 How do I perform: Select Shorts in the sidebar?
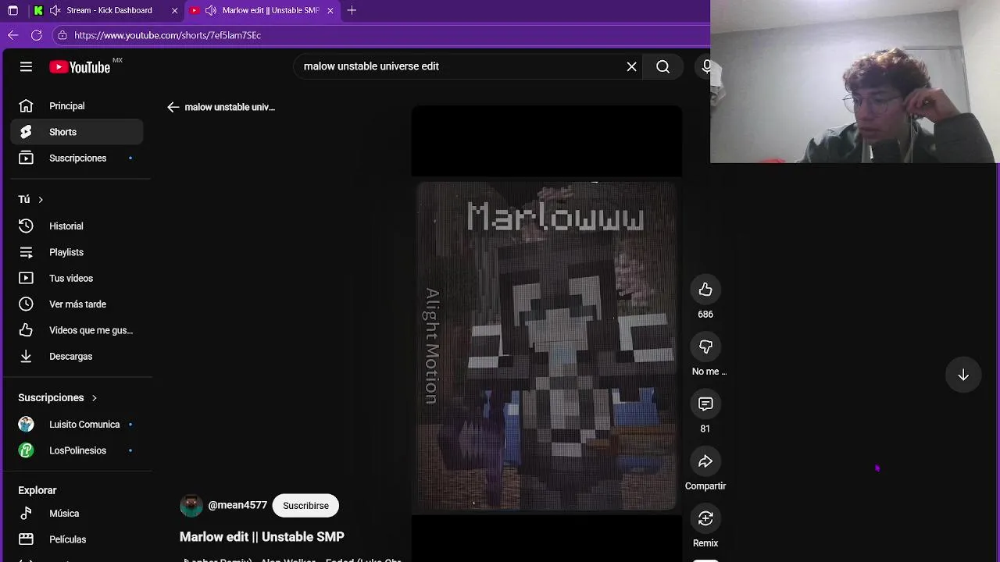[x=77, y=132]
